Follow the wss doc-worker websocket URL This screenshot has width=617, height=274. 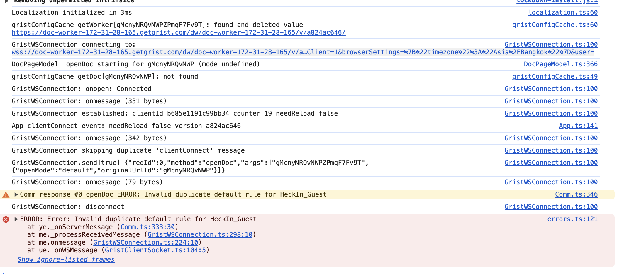pyautogui.click(x=303, y=52)
